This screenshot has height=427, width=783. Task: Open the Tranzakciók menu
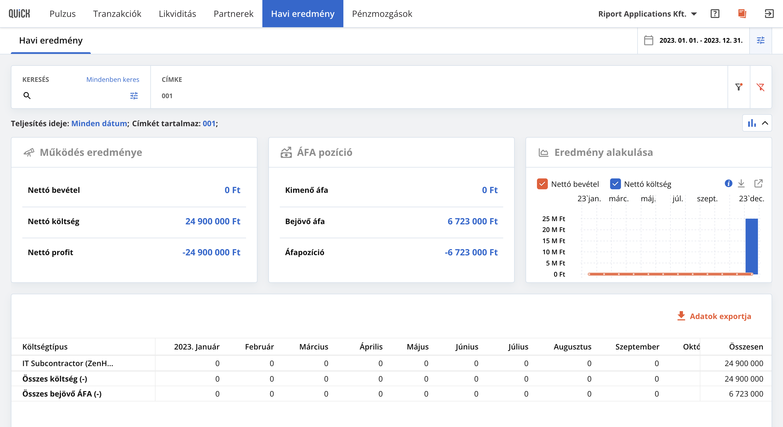[117, 14]
